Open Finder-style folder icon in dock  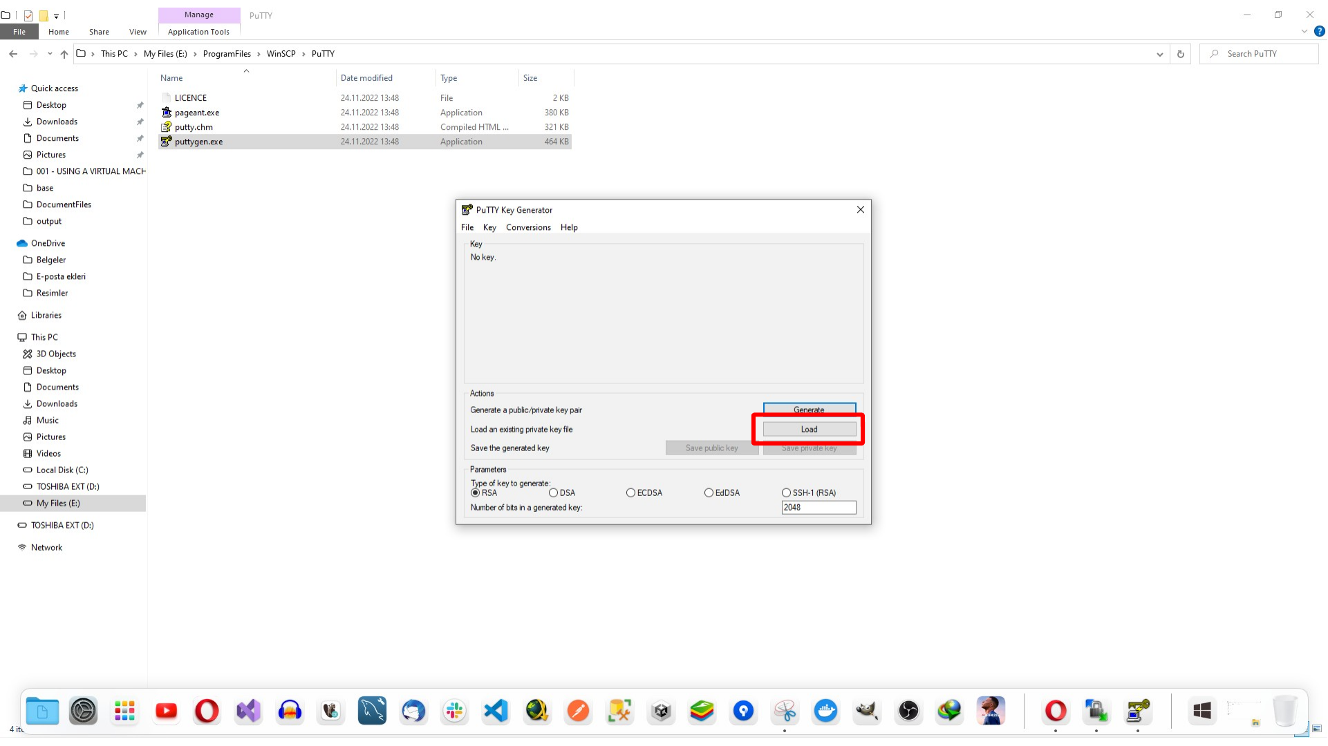pyautogui.click(x=42, y=711)
